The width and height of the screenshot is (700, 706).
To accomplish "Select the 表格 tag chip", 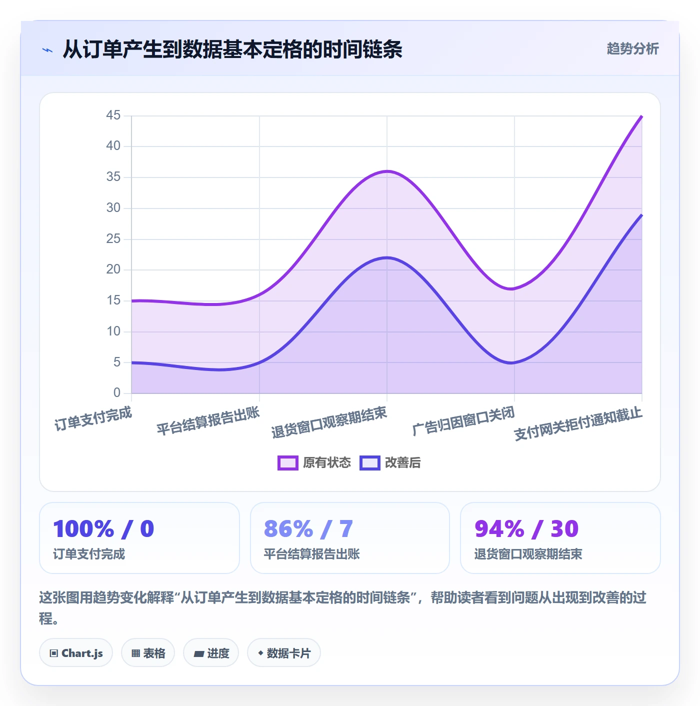I will point(148,653).
